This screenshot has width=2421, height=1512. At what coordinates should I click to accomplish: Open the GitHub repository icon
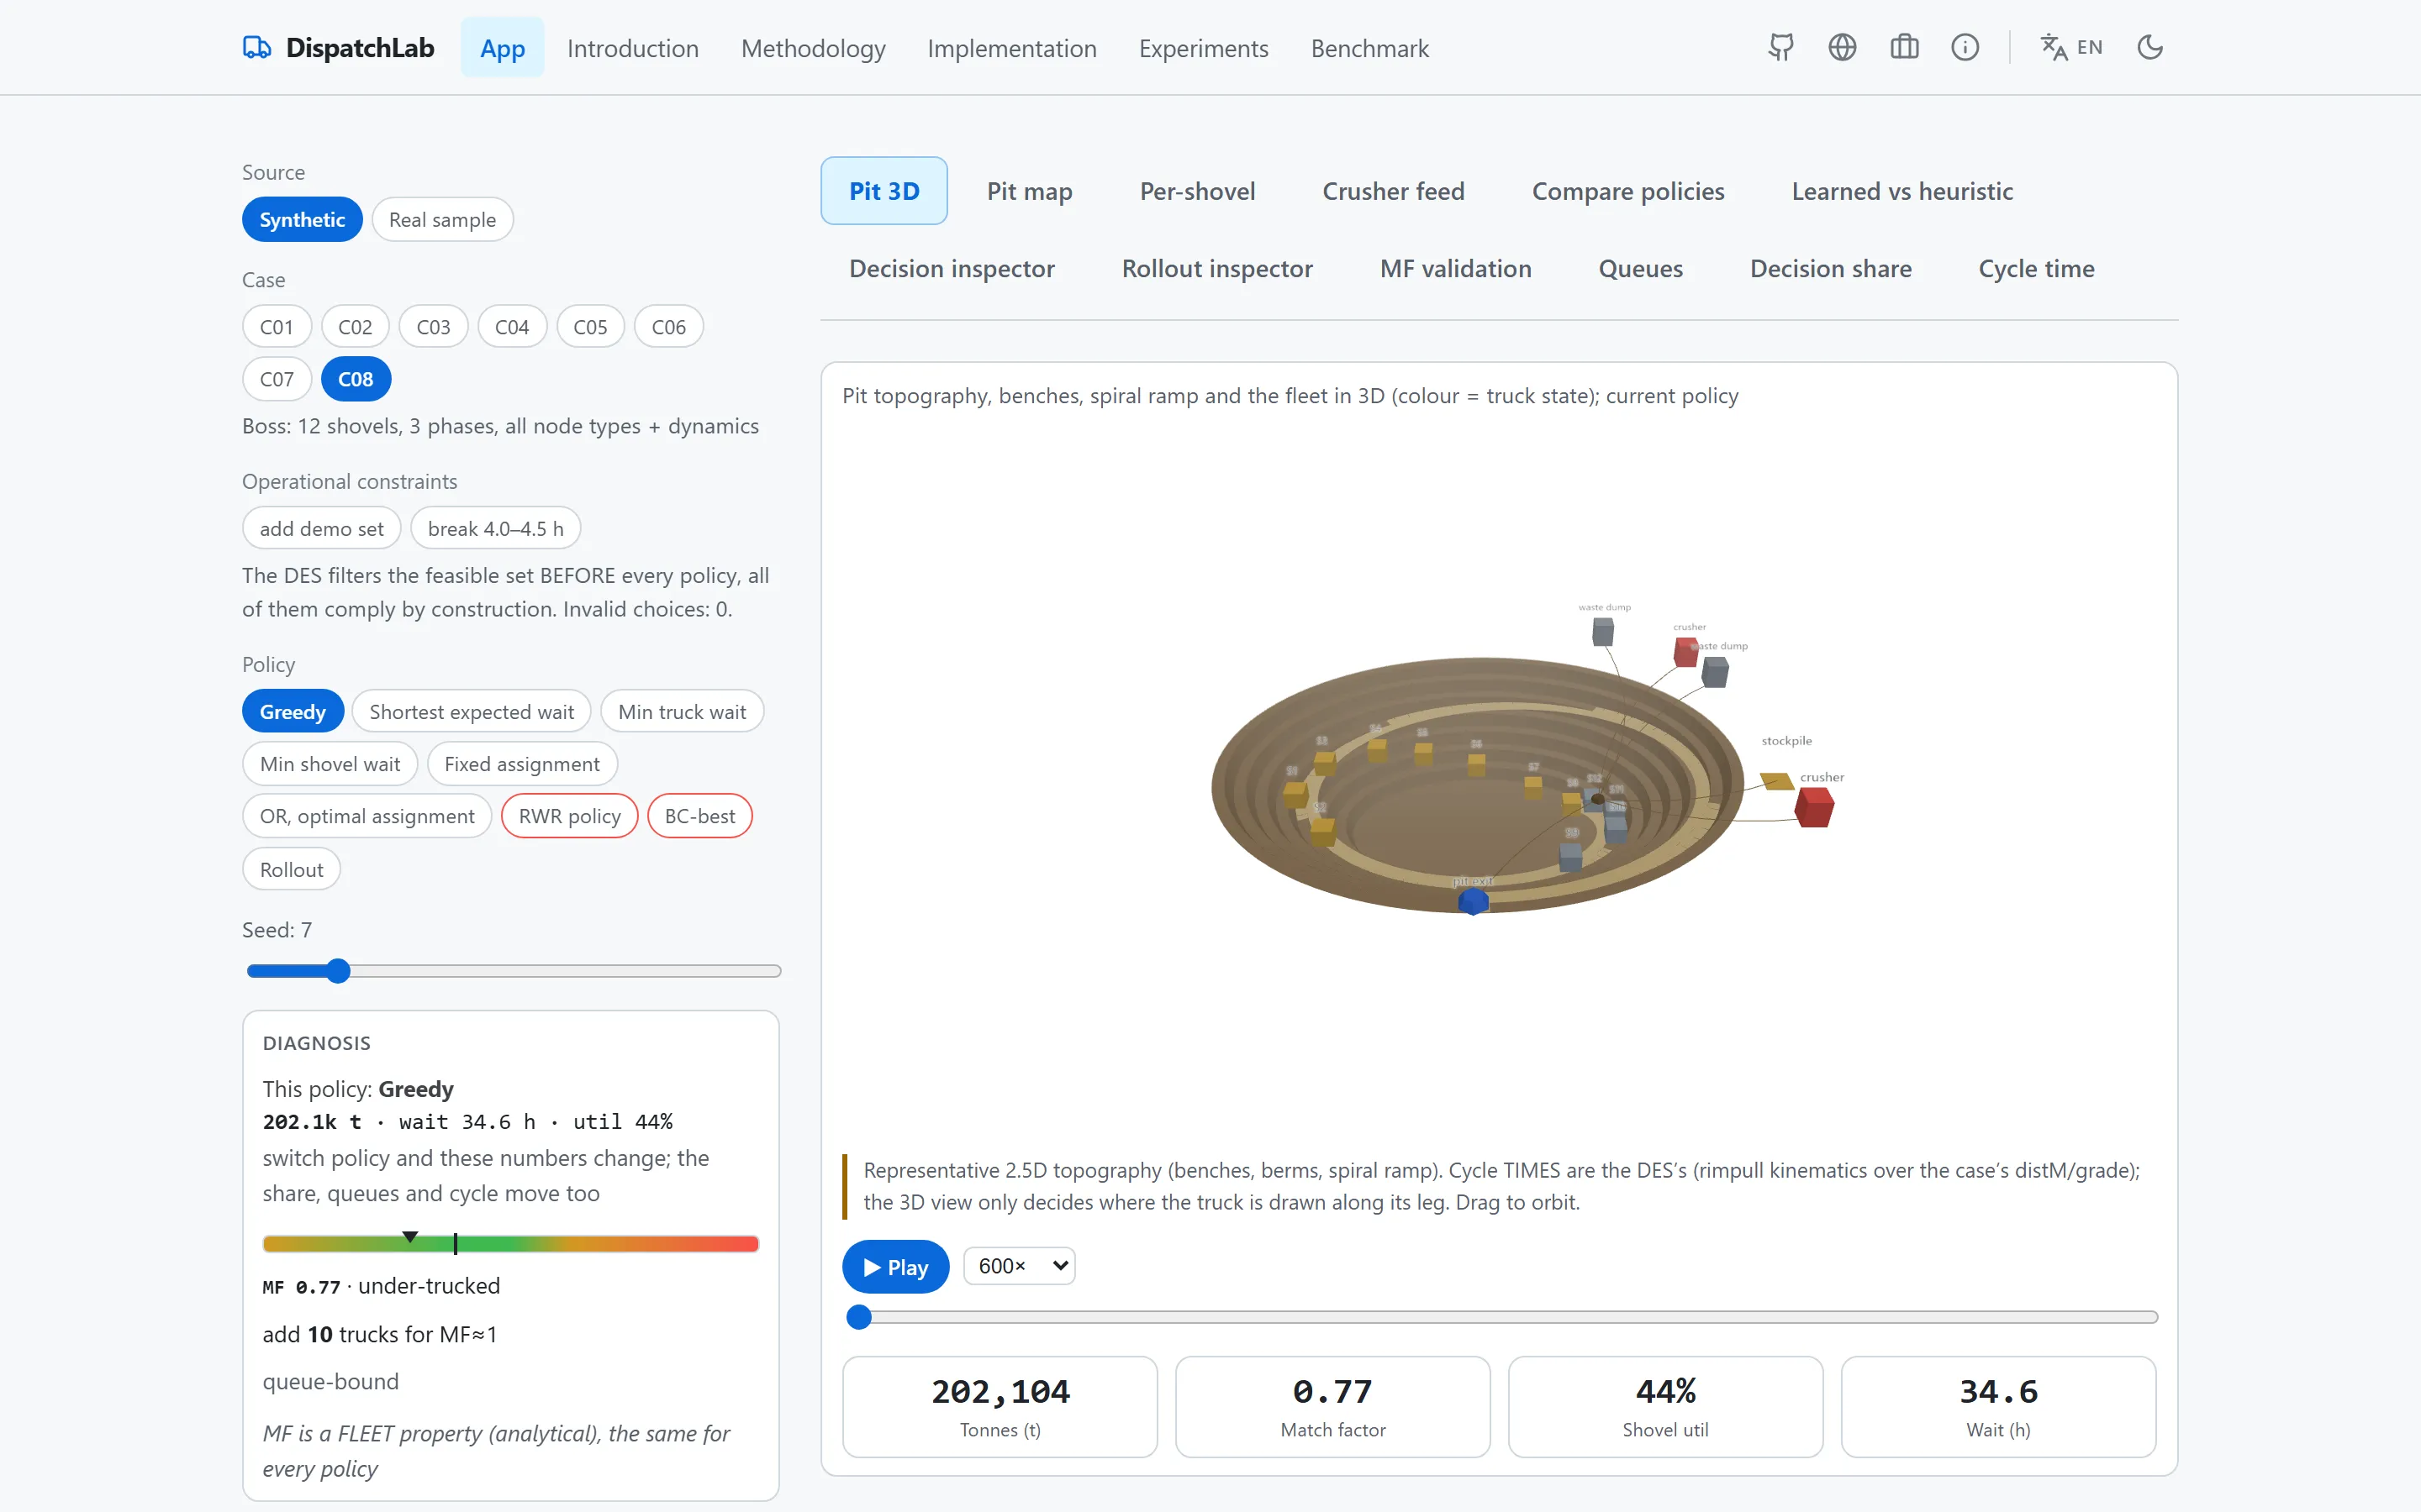click(1780, 47)
